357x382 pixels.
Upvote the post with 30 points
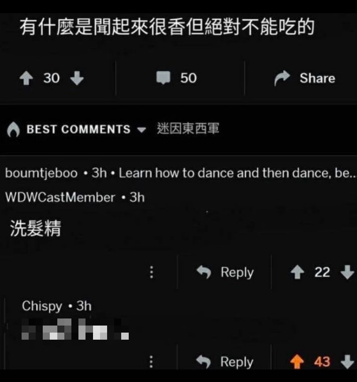point(26,79)
